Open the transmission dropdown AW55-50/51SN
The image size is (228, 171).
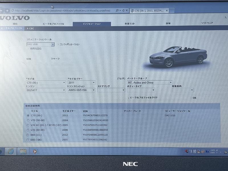(82, 90)
